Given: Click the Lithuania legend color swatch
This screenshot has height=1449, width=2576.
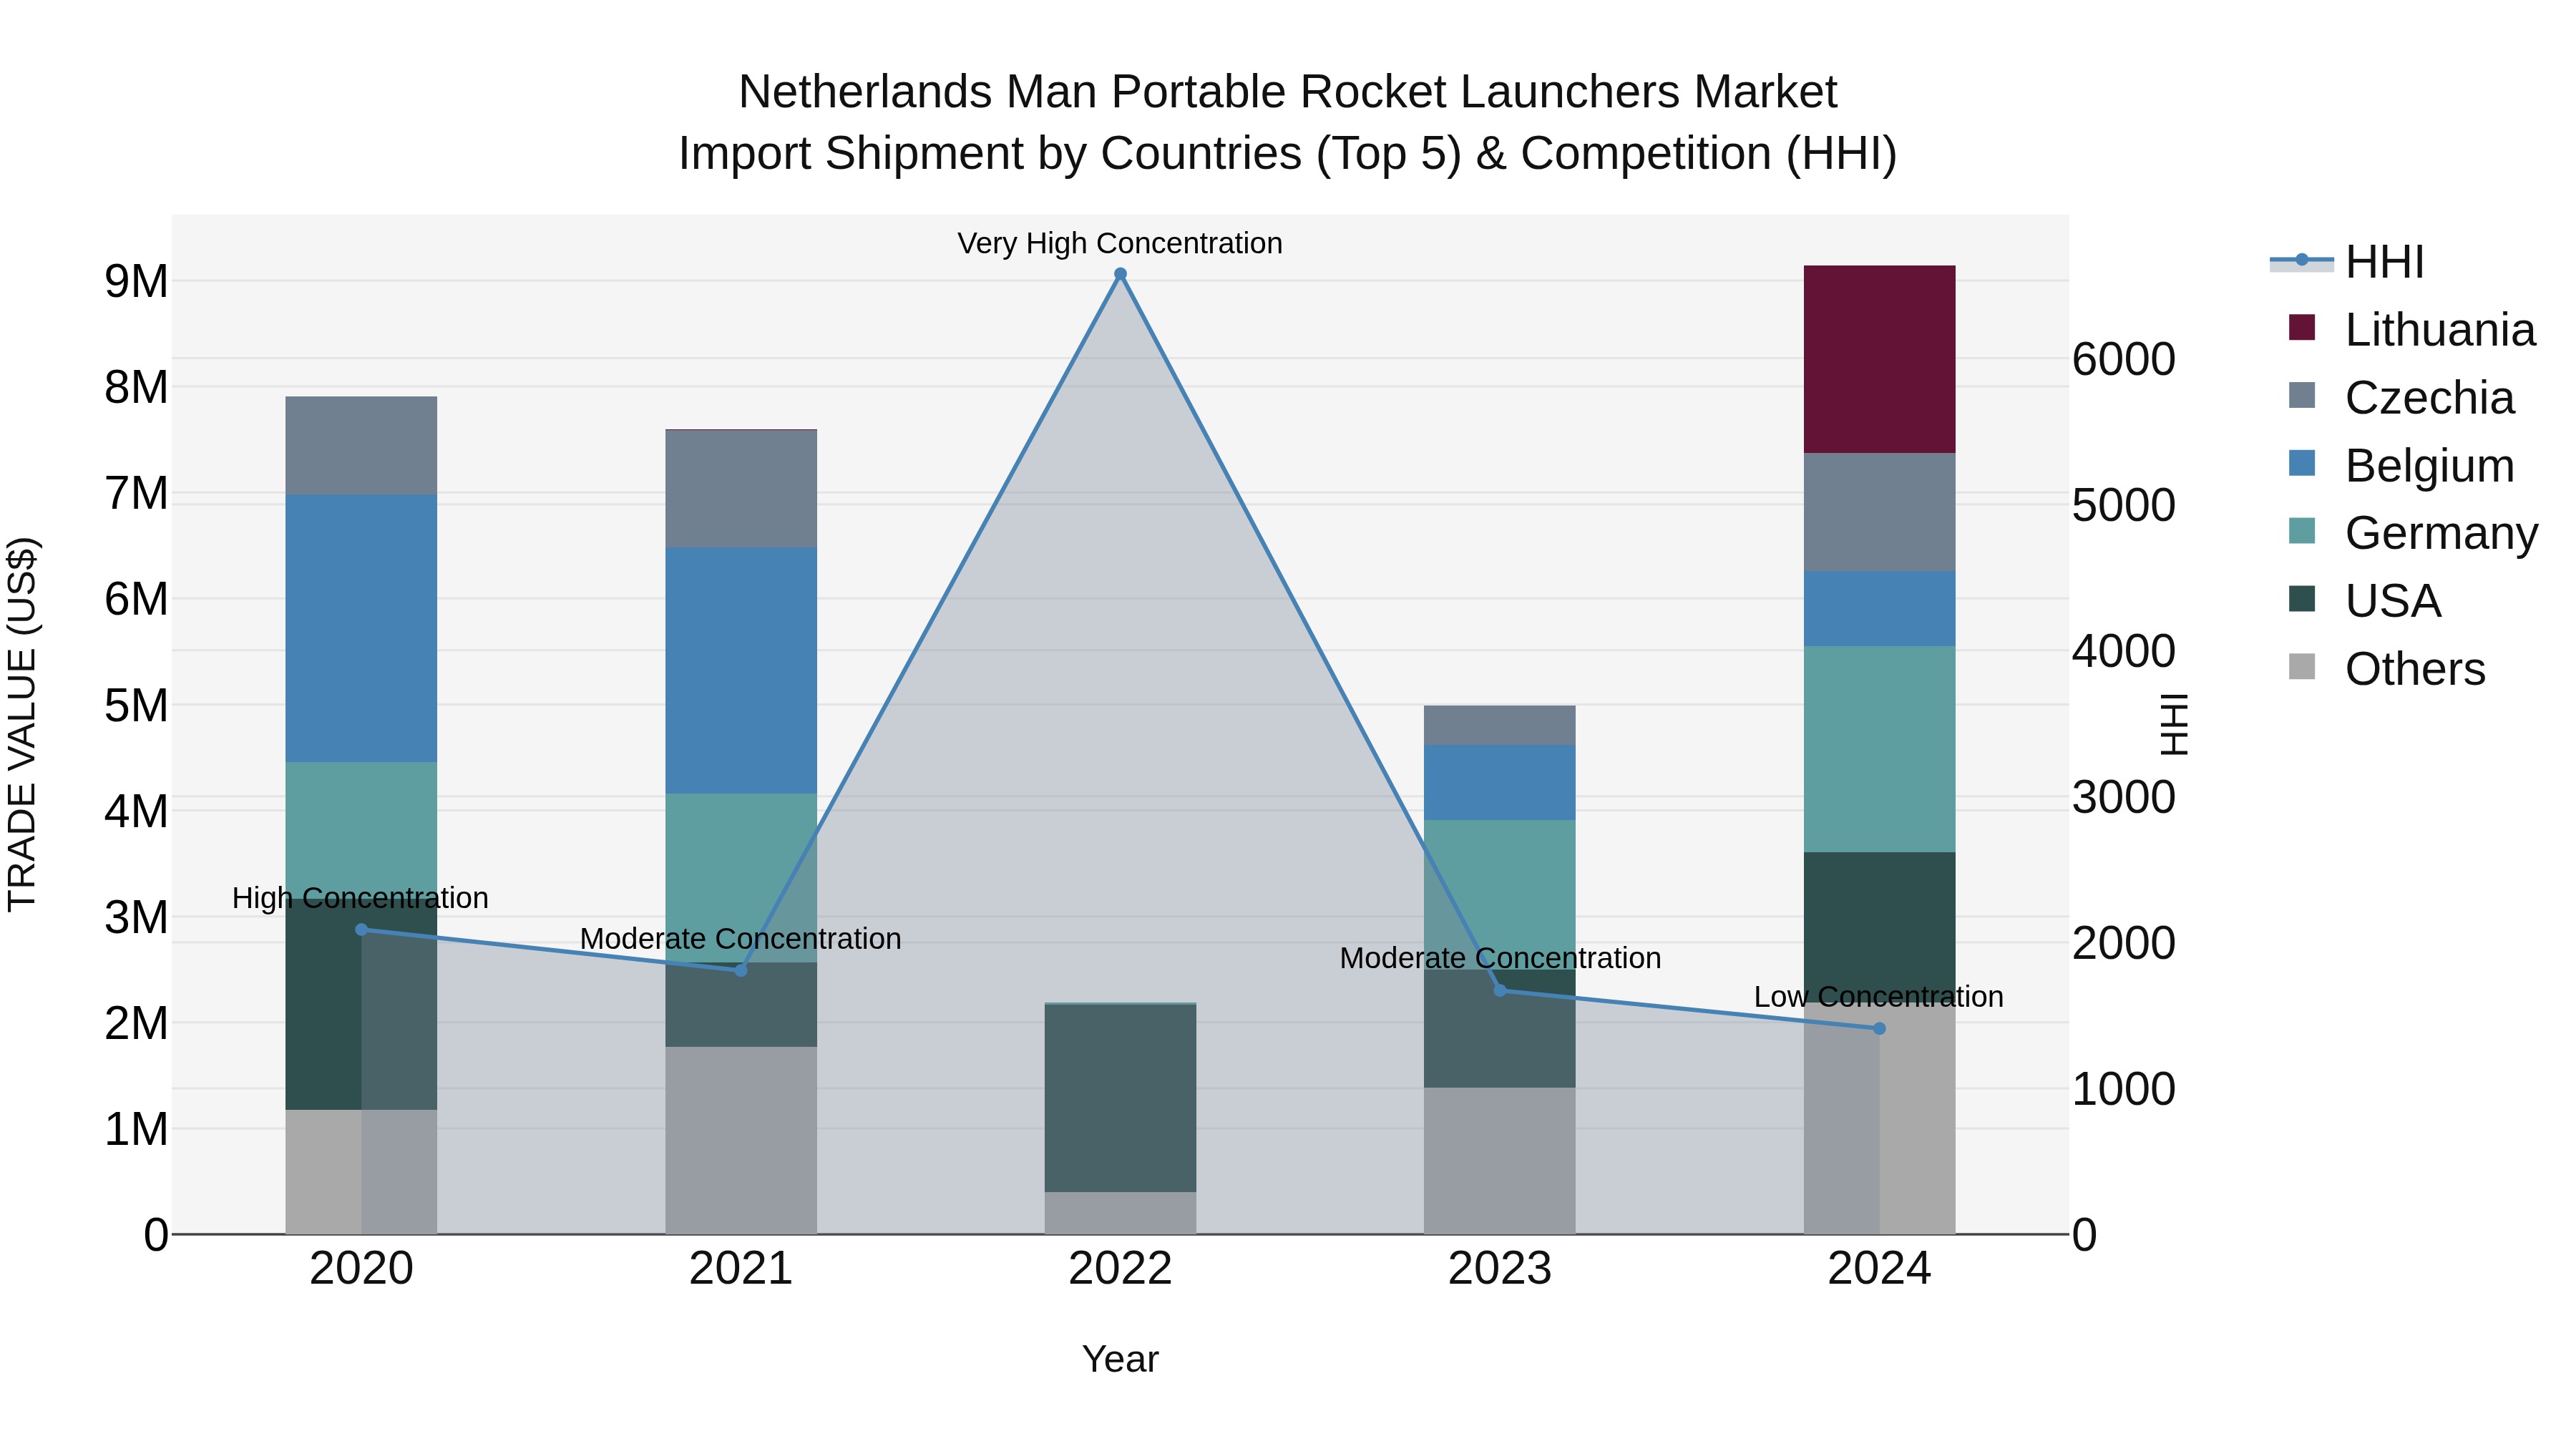Looking at the screenshot, I should (x=2302, y=328).
